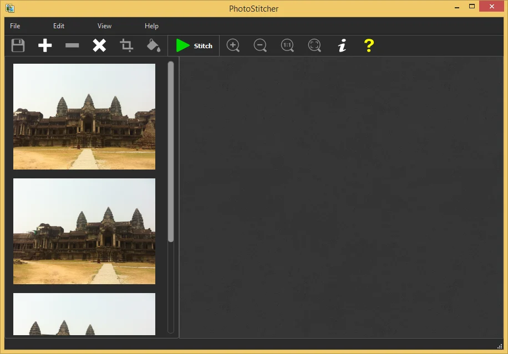
Task: Select the second temple photo thumbnail
Action: [84, 231]
